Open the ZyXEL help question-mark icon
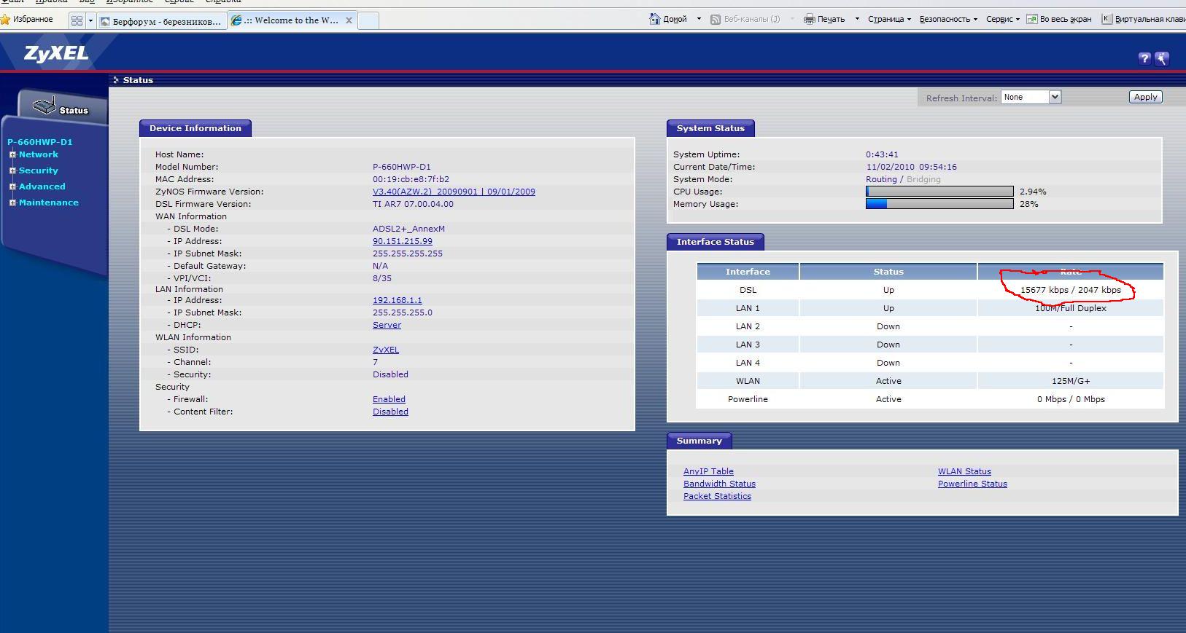Screen dimensions: 1186x633 coord(1144,58)
